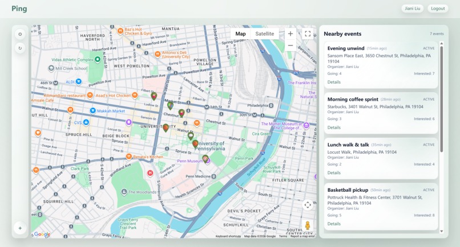Click The Woodlands cemetery marker

(124, 192)
